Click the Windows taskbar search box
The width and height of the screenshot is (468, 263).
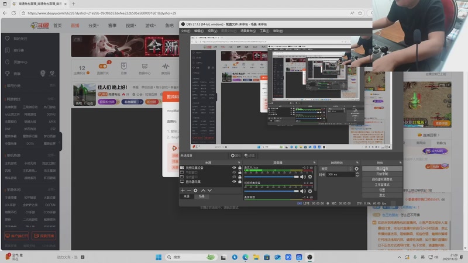pyautogui.click(x=191, y=257)
